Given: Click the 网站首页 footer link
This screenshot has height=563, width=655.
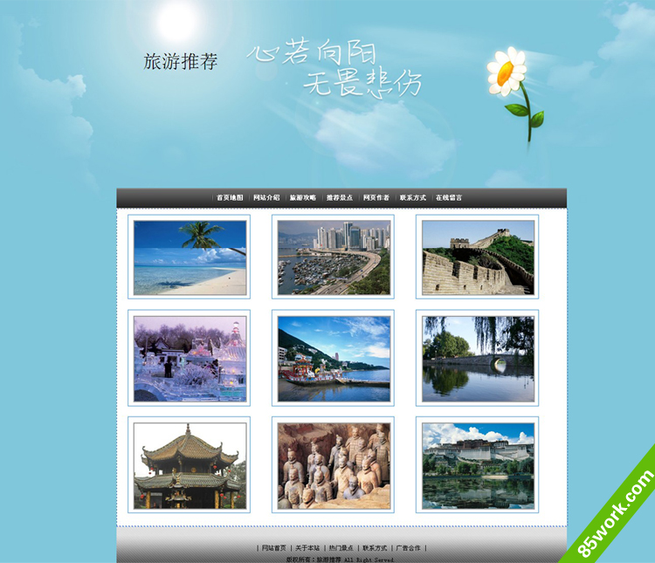Looking at the screenshot, I should (x=274, y=548).
